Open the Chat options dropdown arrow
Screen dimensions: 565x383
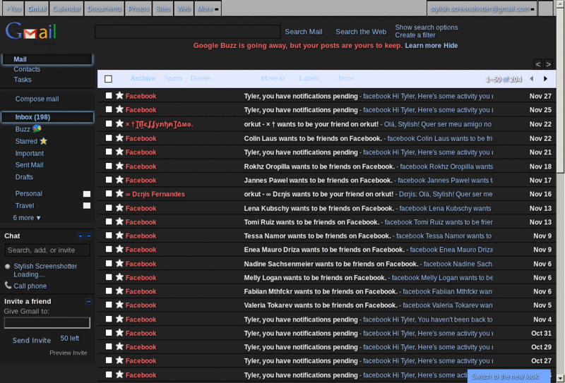pos(81,236)
